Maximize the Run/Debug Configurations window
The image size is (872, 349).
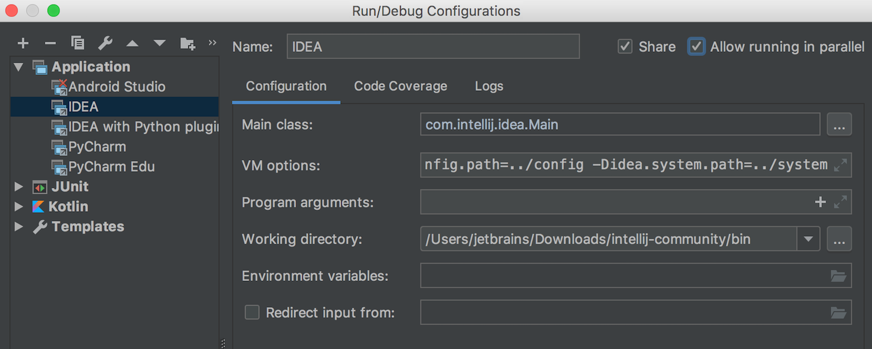click(53, 10)
